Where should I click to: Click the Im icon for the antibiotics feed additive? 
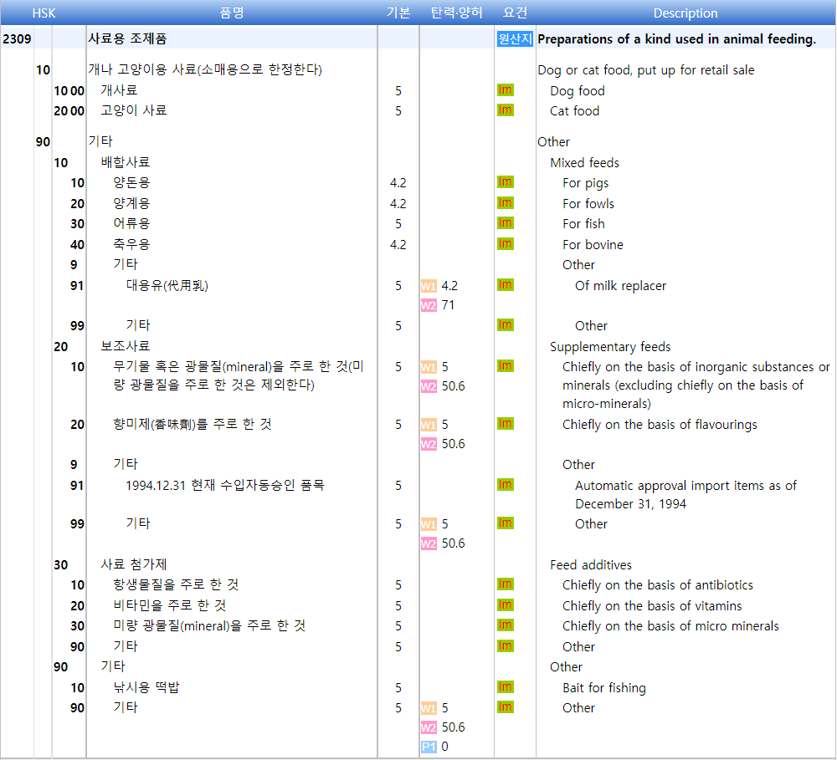tap(505, 584)
